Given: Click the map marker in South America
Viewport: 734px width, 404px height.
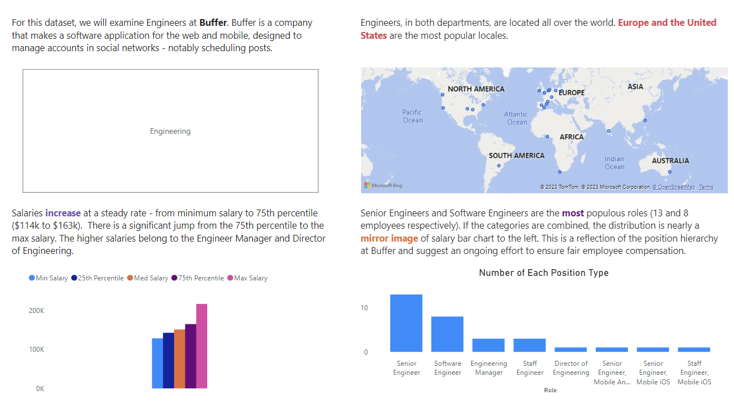Looking at the screenshot, I should 499,165.
